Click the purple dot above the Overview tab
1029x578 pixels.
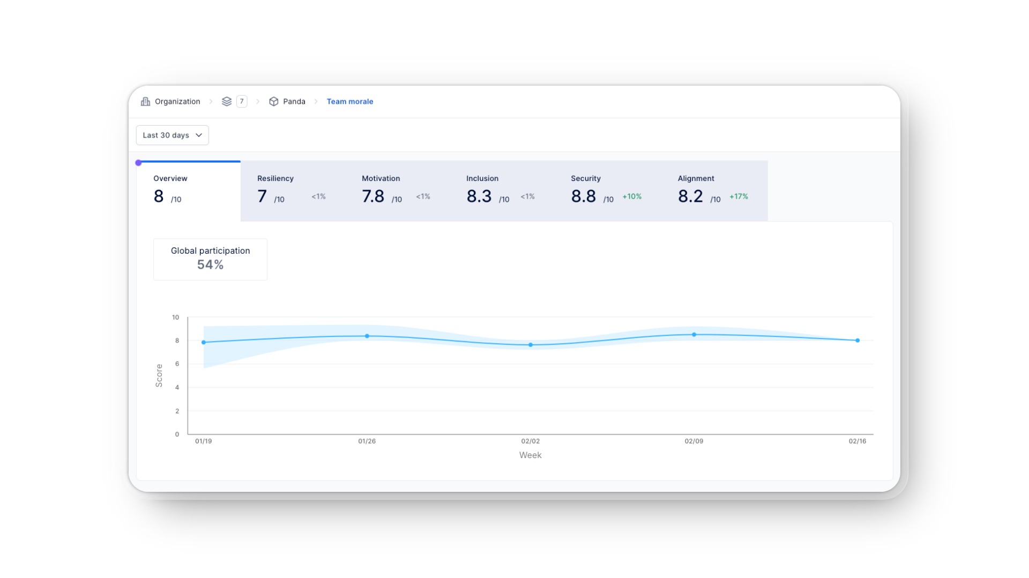point(139,162)
